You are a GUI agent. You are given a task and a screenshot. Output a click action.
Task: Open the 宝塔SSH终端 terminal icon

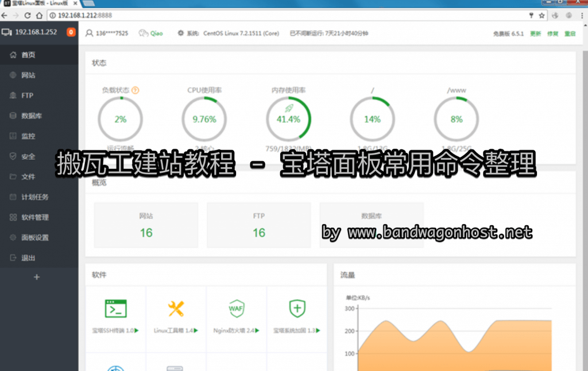tap(115, 309)
